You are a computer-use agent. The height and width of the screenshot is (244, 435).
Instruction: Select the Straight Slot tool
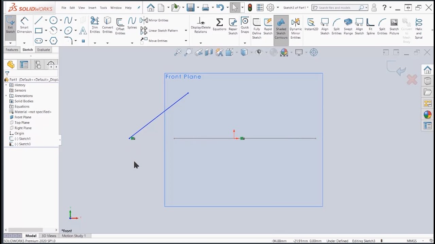click(39, 41)
